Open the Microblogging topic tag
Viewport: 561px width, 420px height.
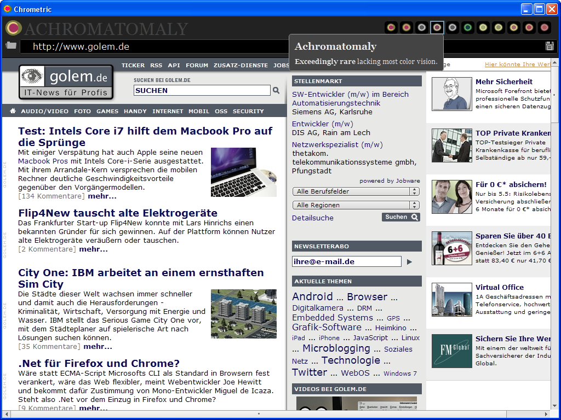[x=336, y=348]
